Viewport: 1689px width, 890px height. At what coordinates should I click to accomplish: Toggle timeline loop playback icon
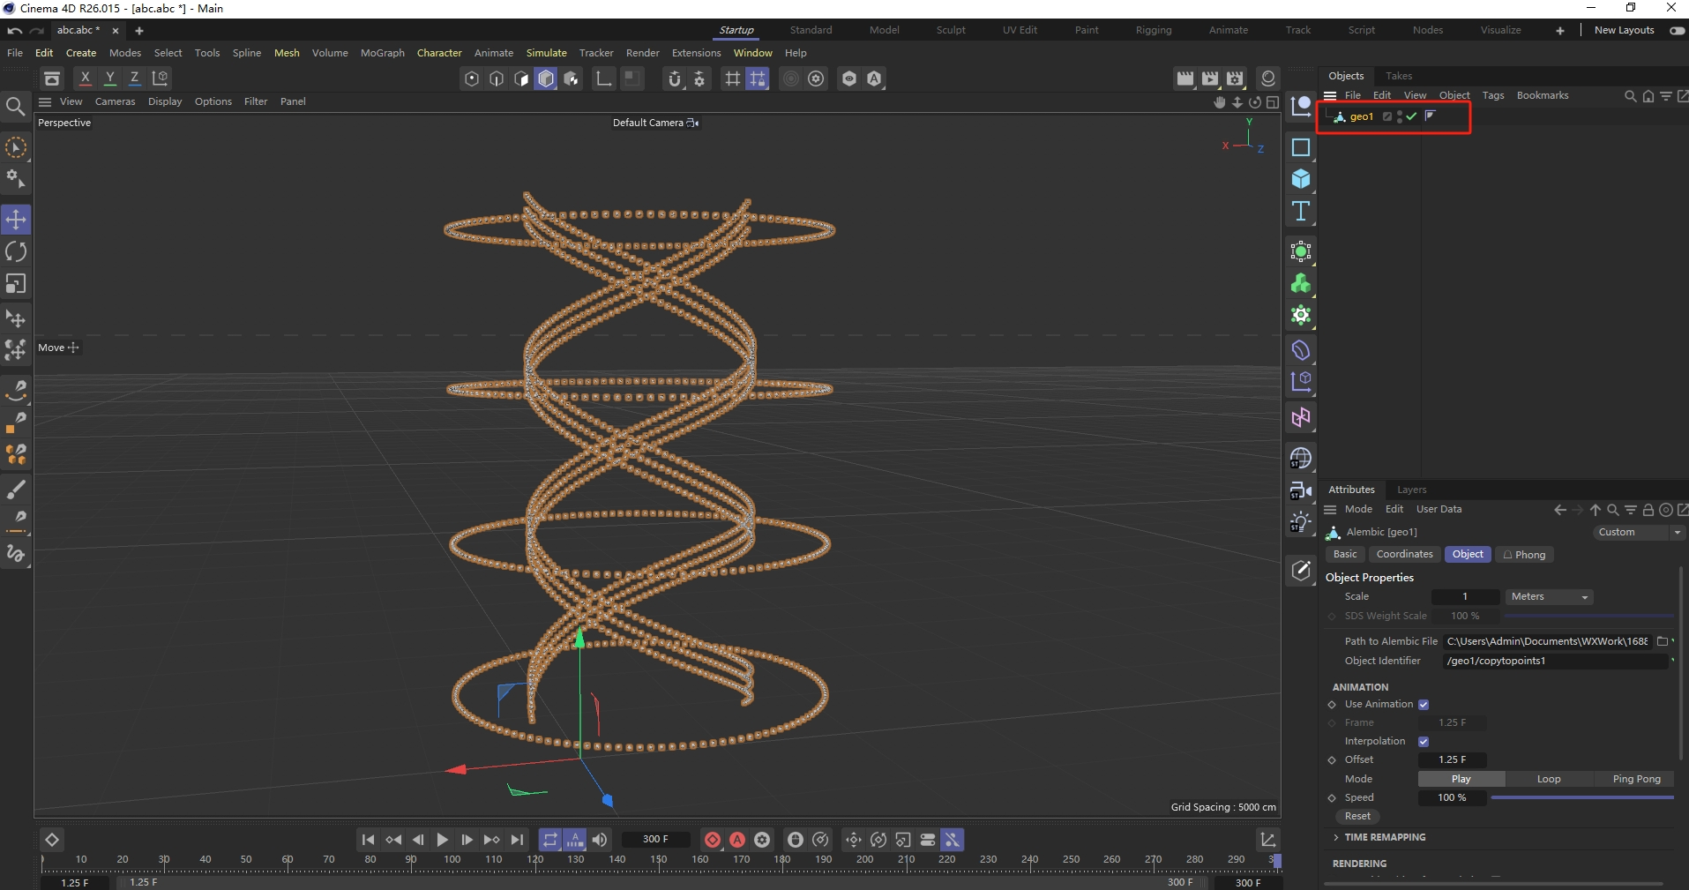point(550,840)
